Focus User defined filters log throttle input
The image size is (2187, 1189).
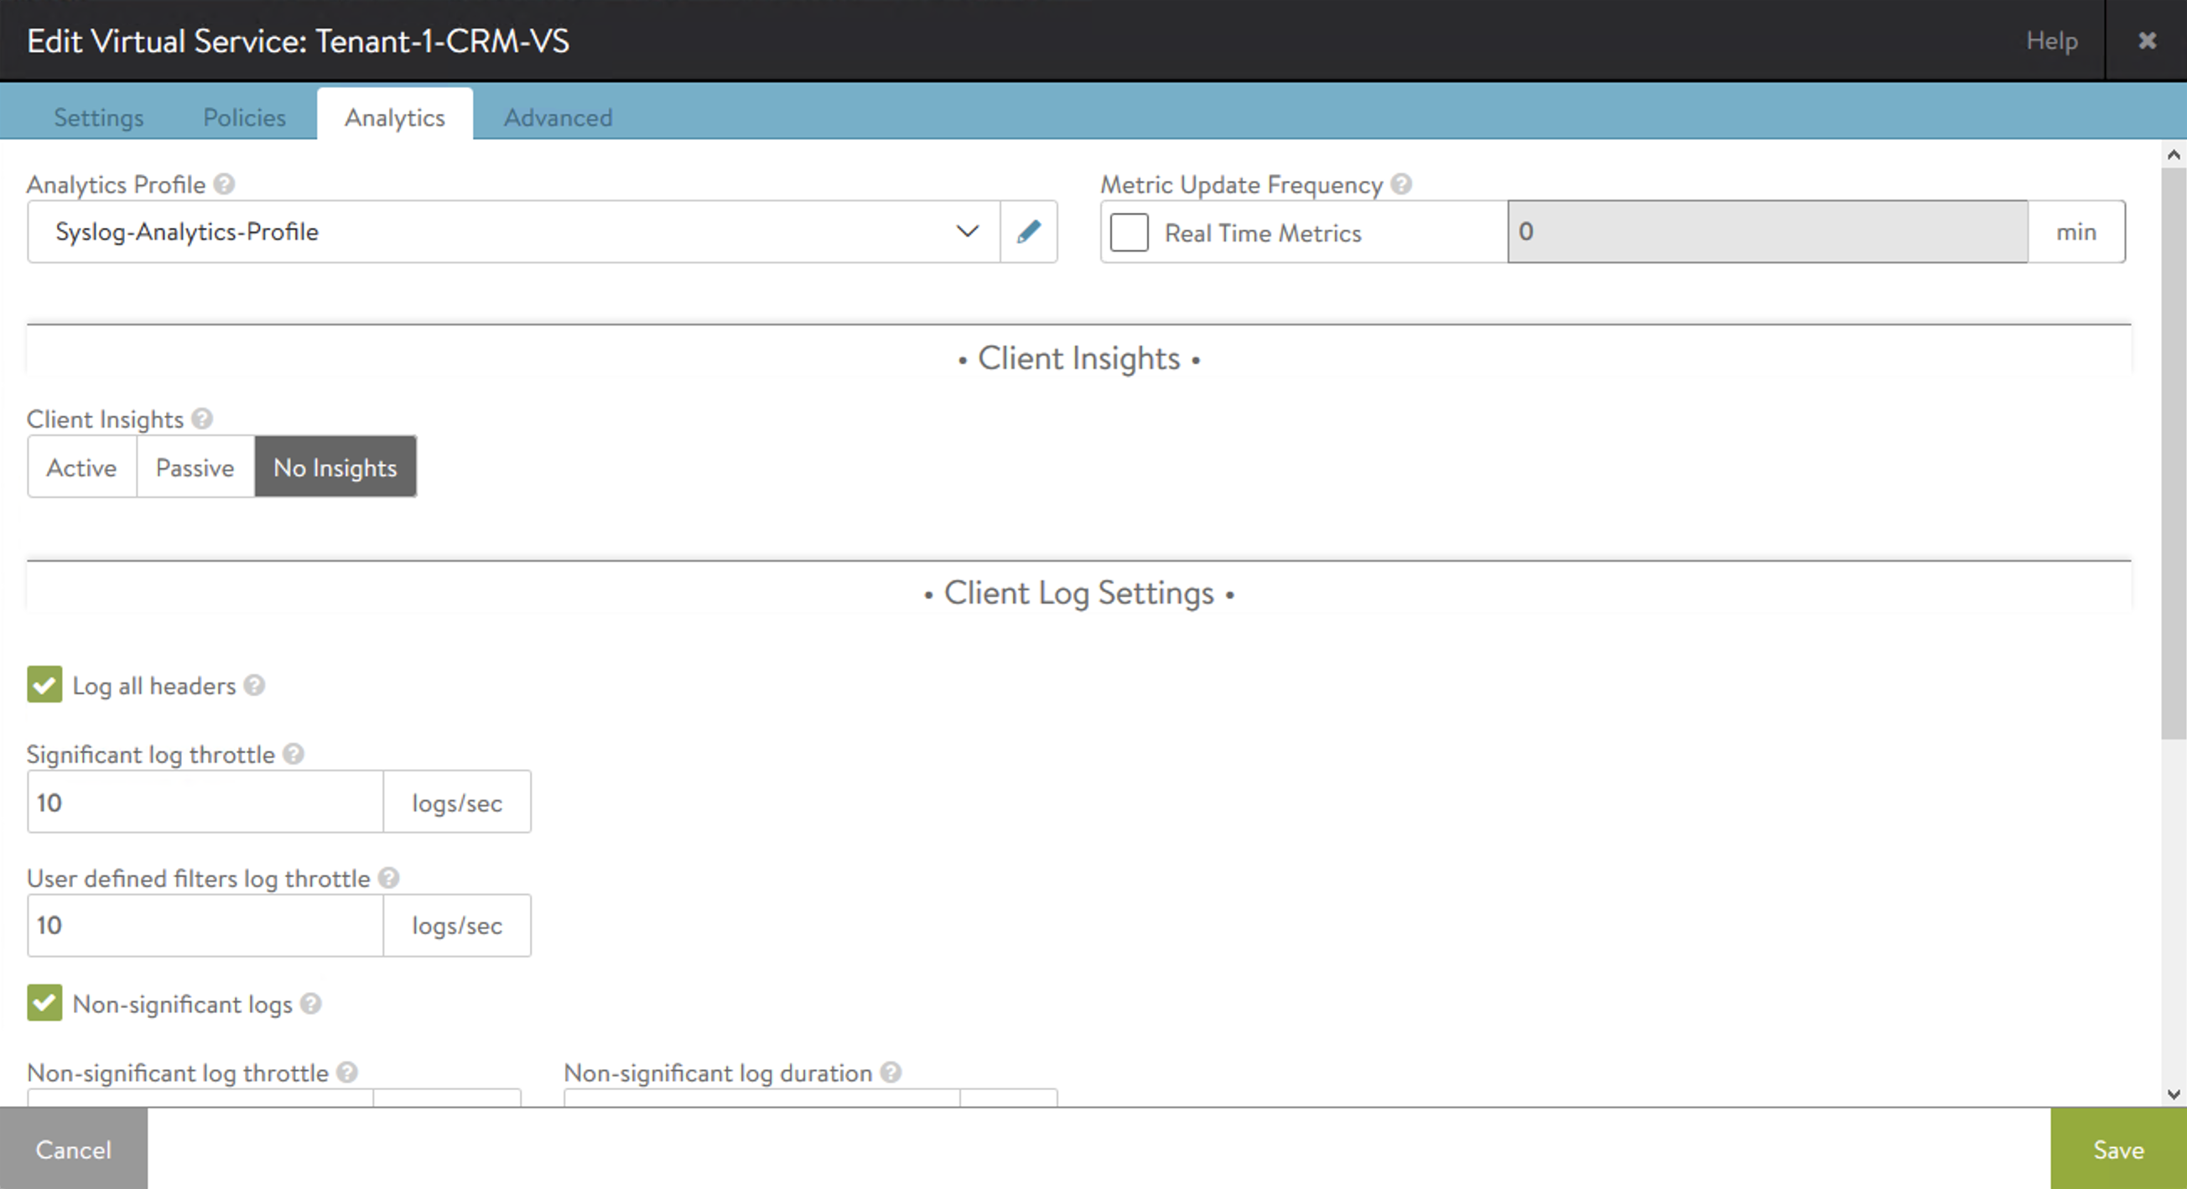[x=205, y=925]
